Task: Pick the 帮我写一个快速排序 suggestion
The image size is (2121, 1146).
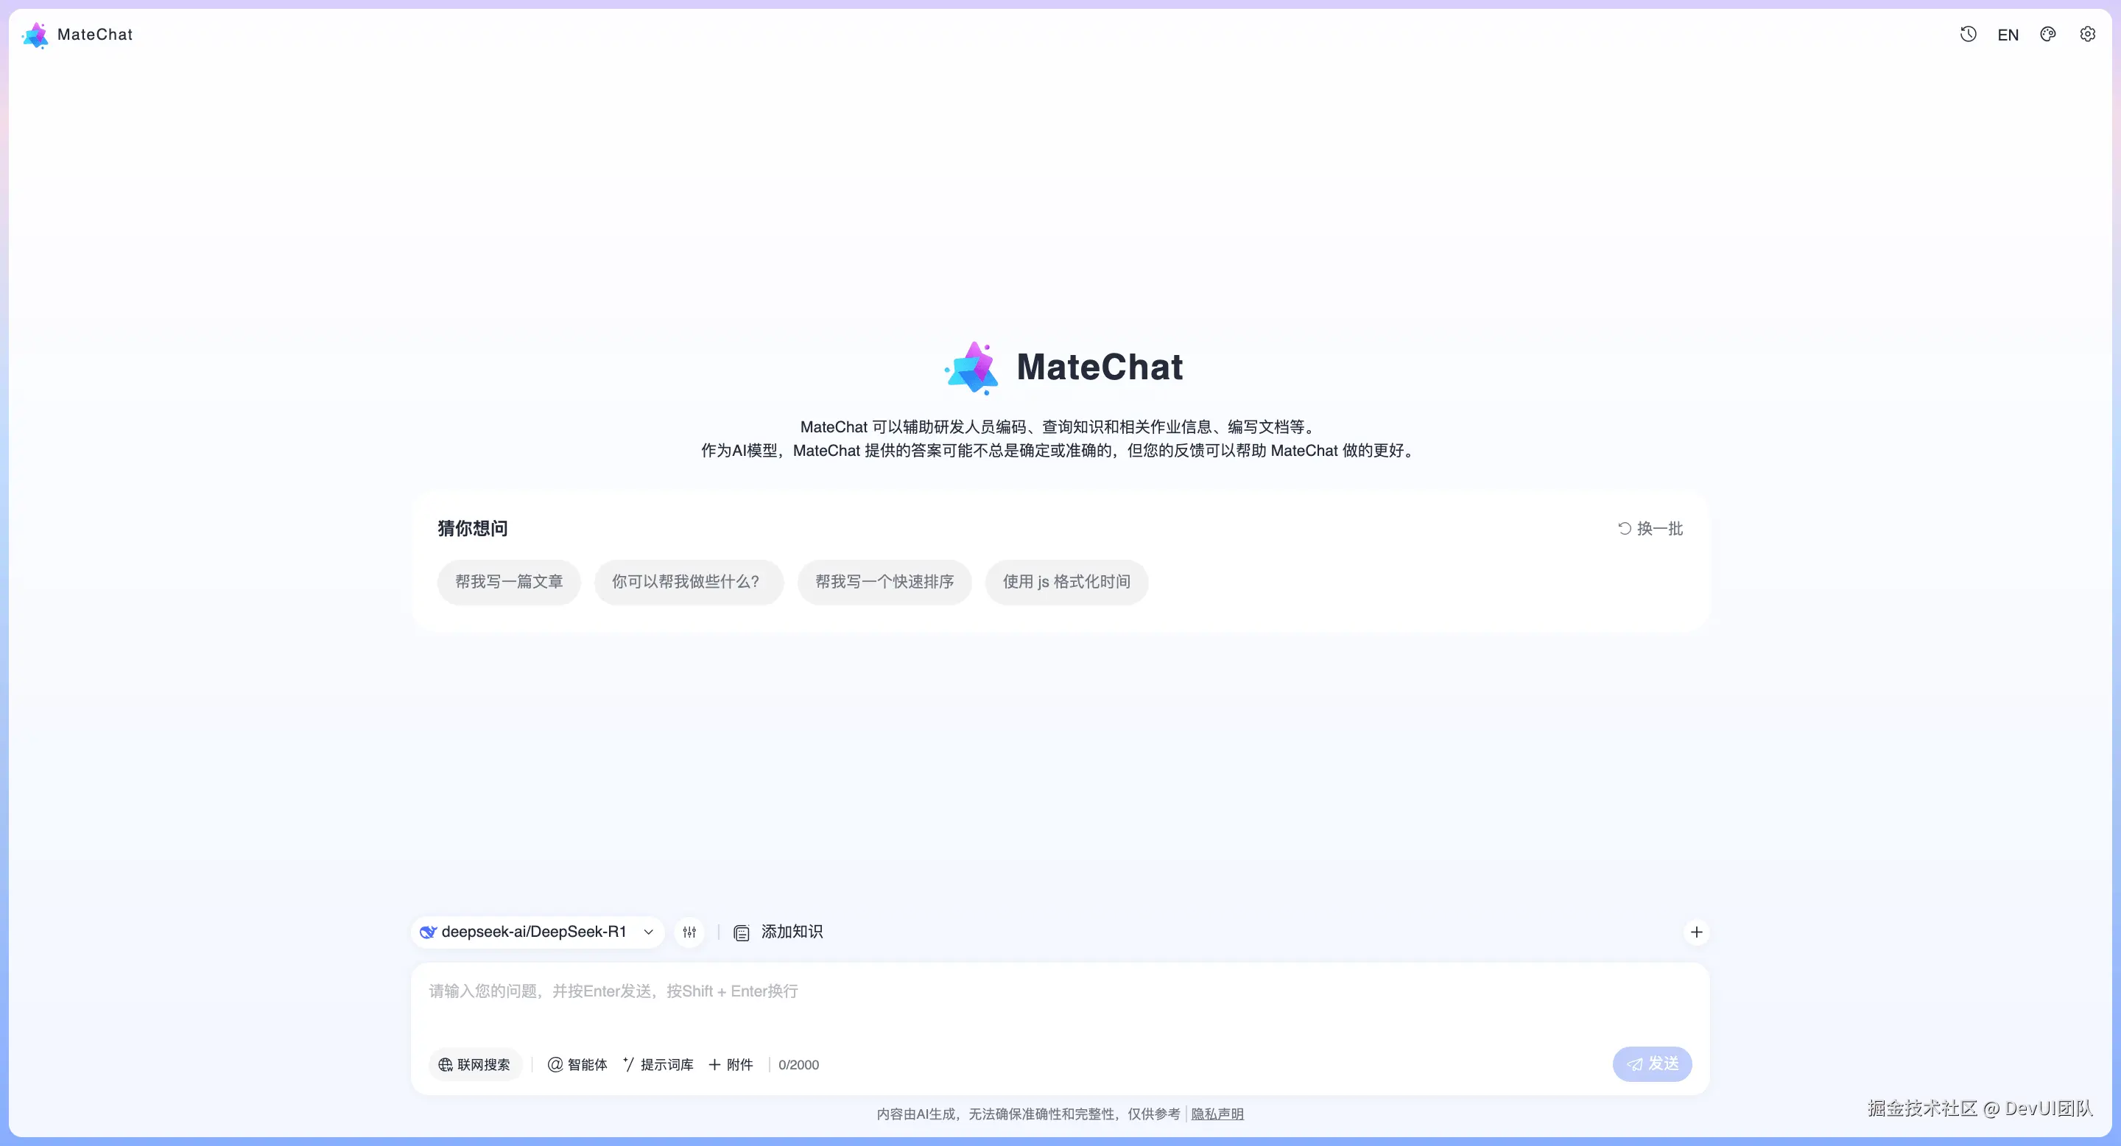Action: (884, 582)
